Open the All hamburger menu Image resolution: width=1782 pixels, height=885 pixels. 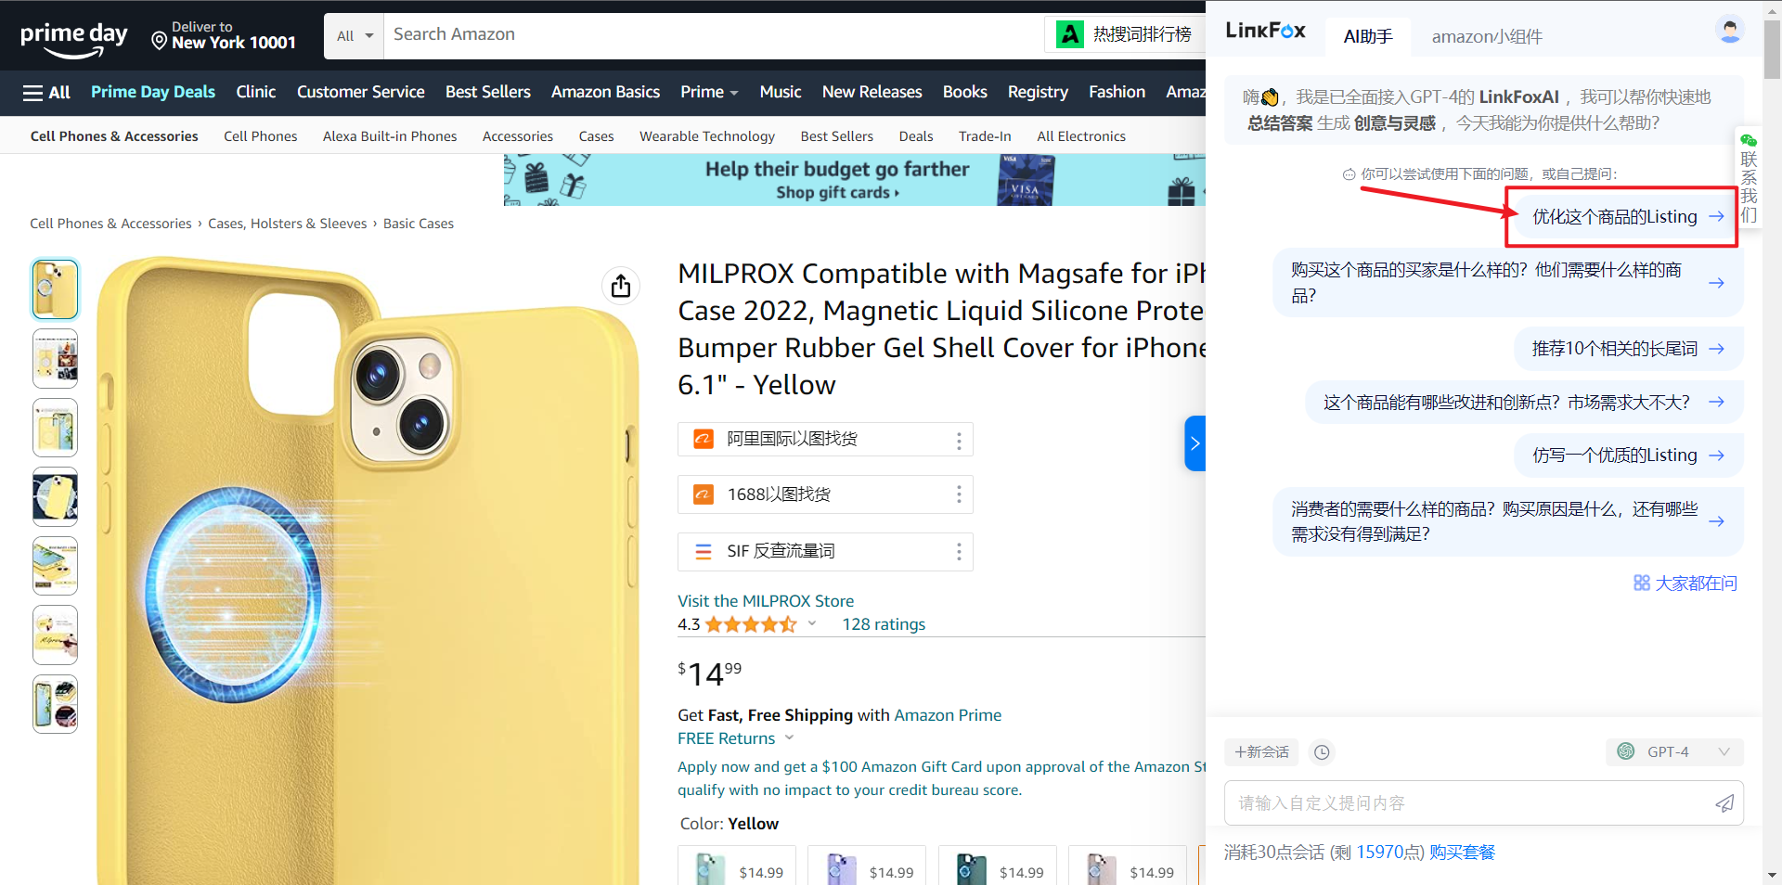45,93
